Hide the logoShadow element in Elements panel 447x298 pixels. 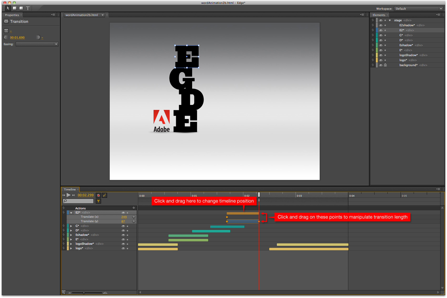381,55
